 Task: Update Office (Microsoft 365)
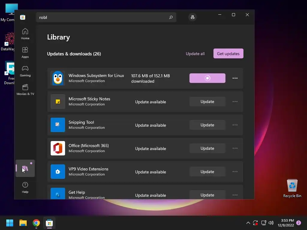tap(207, 148)
